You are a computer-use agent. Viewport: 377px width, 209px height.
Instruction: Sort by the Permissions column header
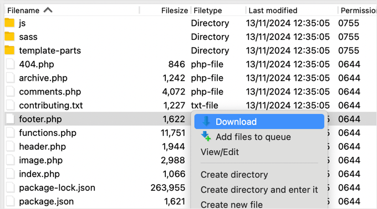[x=359, y=11]
